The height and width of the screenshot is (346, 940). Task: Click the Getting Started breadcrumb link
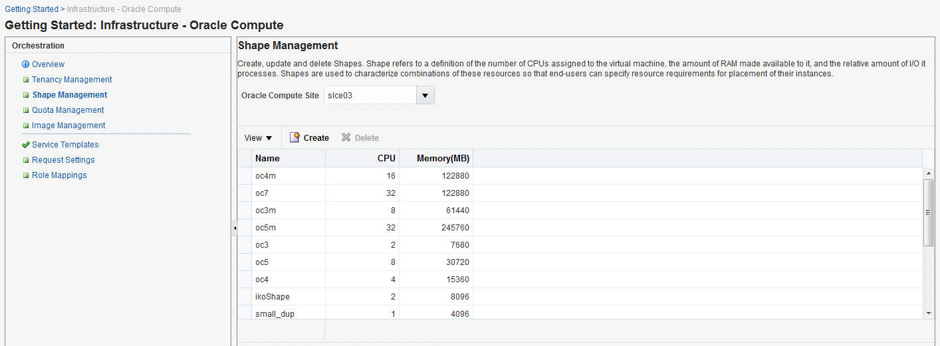click(32, 9)
